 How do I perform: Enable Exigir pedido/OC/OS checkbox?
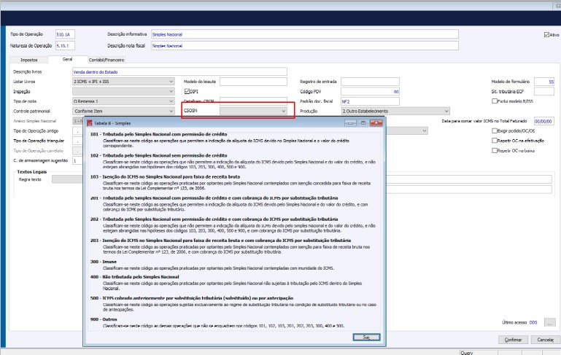tap(495, 130)
